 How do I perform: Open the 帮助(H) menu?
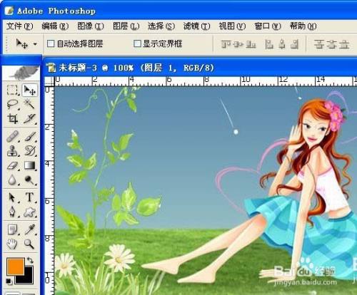(303, 26)
